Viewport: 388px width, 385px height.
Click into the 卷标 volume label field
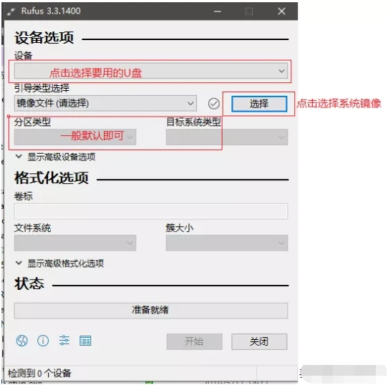point(151,211)
